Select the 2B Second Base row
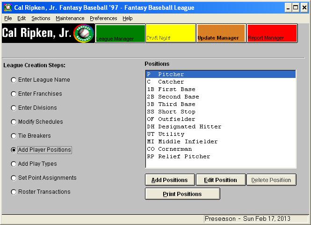 point(221,97)
